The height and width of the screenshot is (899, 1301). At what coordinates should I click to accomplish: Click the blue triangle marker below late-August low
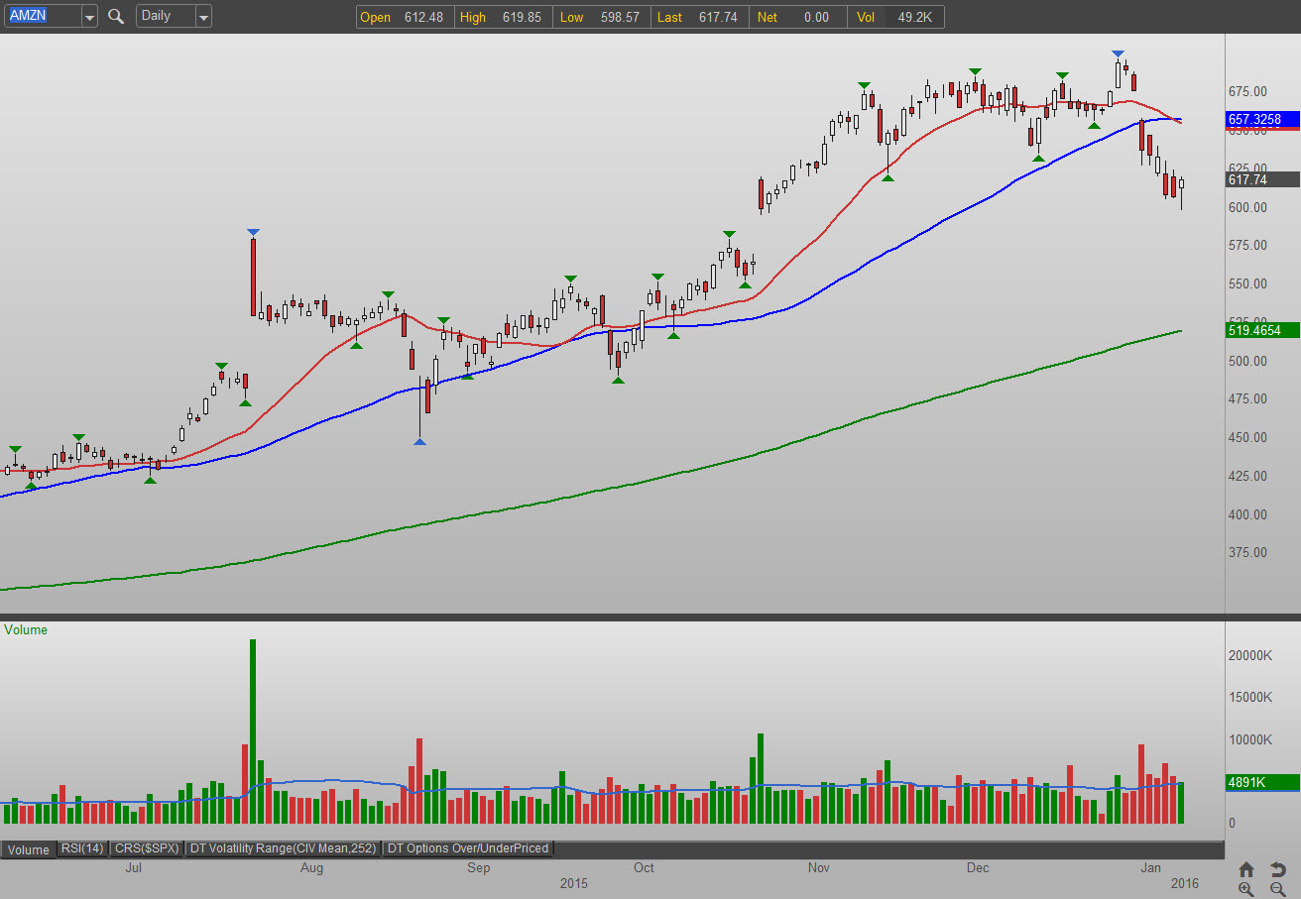click(x=419, y=441)
